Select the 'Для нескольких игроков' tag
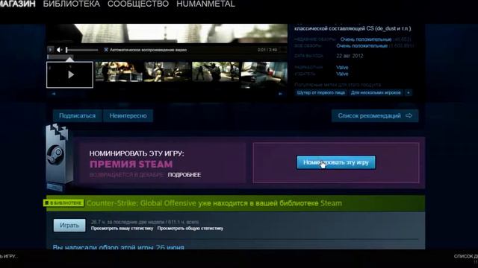The height and width of the screenshot is (268, 478). [x=376, y=92]
